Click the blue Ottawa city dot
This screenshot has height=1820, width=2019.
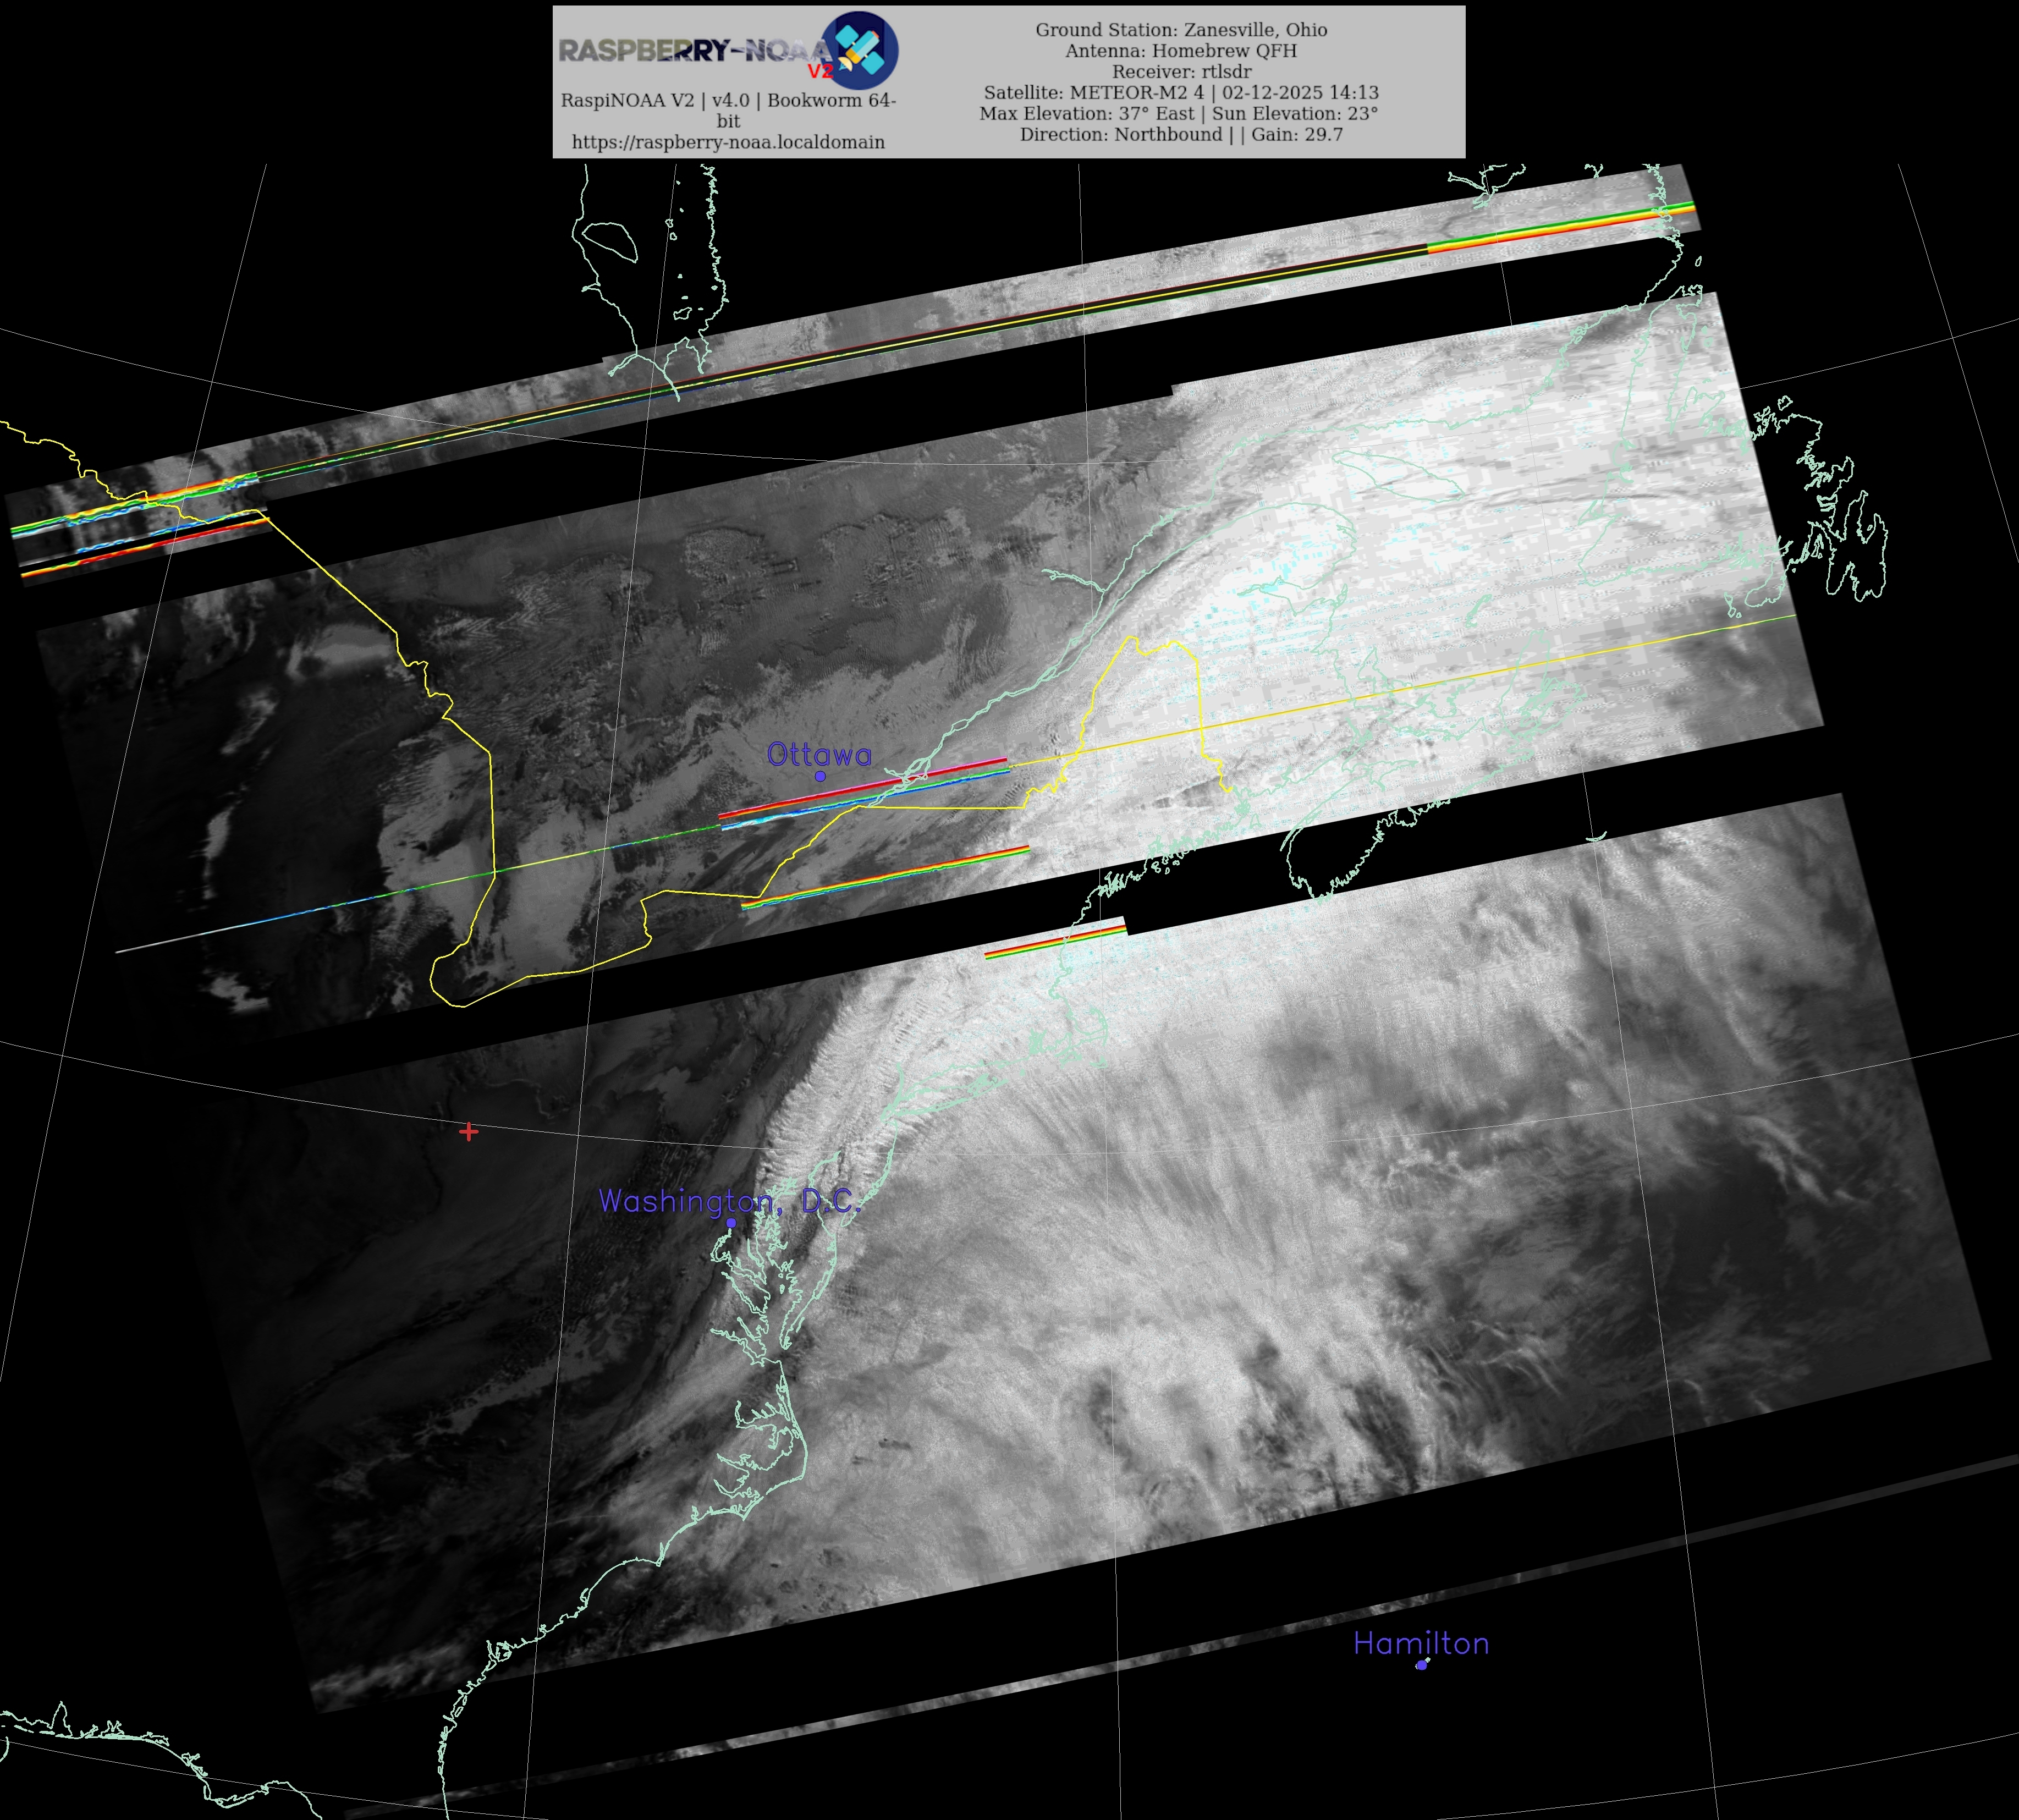click(820, 776)
